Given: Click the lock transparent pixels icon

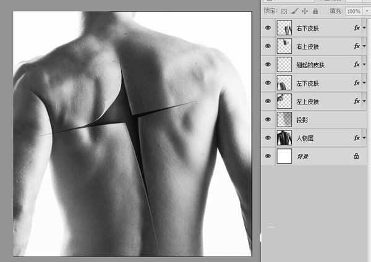Looking at the screenshot, I should click(x=284, y=11).
